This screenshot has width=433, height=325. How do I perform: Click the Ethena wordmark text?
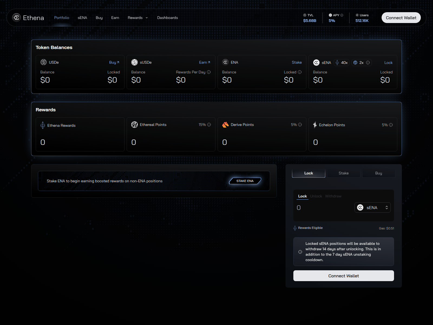[x=34, y=18]
